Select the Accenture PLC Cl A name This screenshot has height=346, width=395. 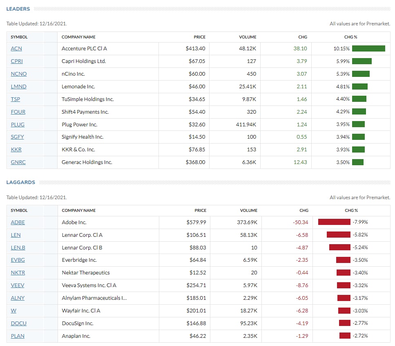coord(85,48)
